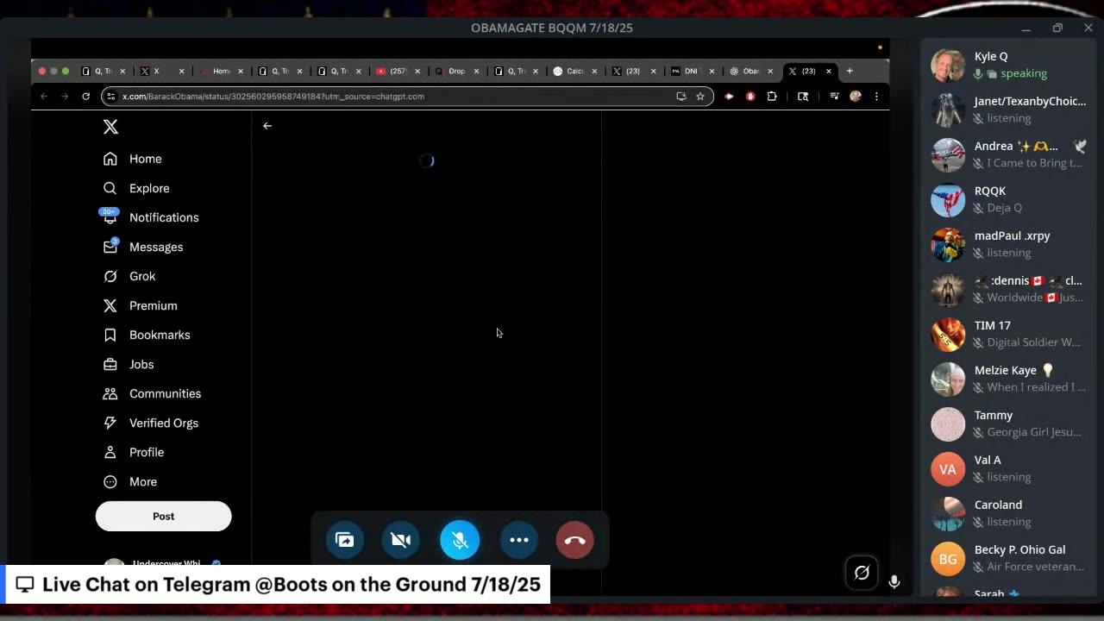Open the browser three-dot menu
Screen dimensions: 1104x621
click(876, 96)
